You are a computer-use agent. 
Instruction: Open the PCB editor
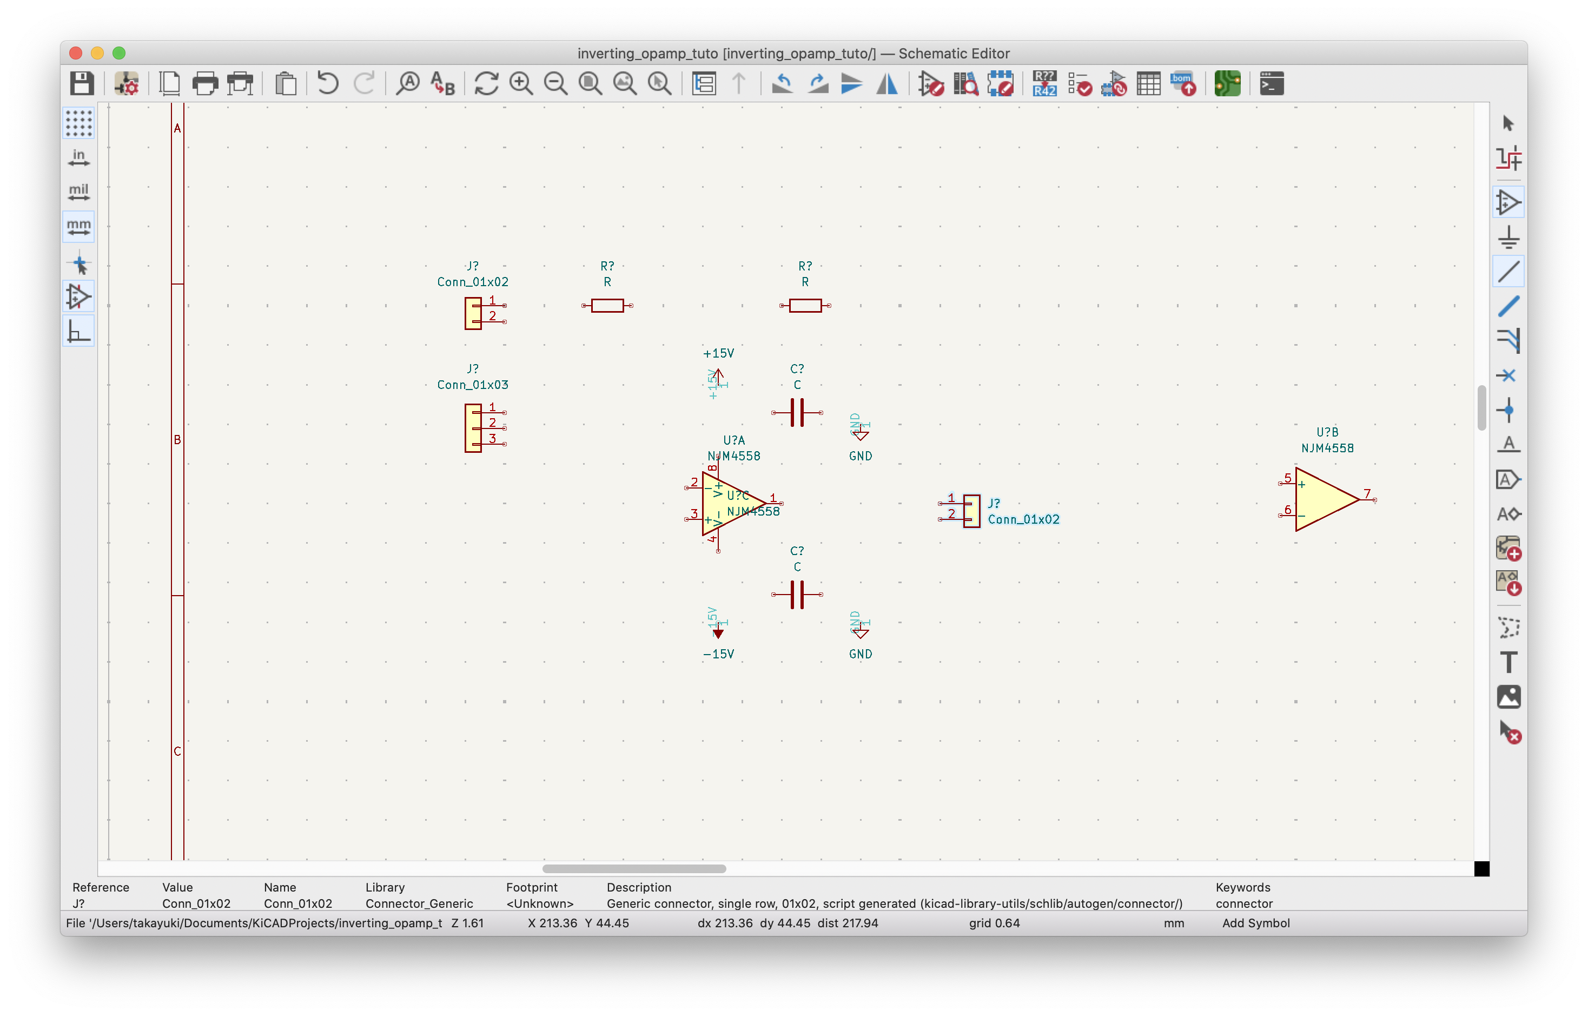1227,84
